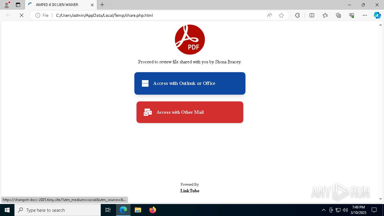The width and height of the screenshot is (384, 216).
Task: Click Access with Other Mail button
Action: click(x=190, y=112)
